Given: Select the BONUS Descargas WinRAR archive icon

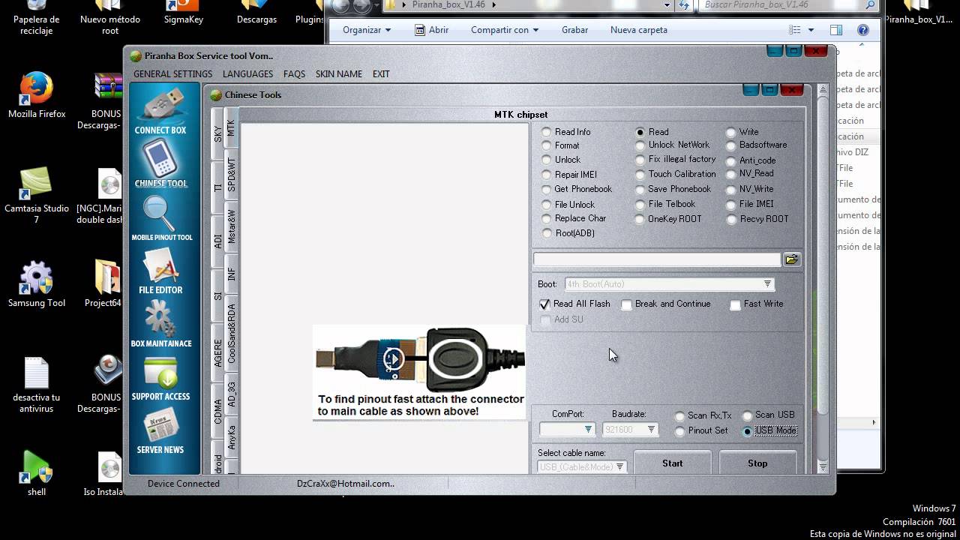Looking at the screenshot, I should tap(107, 101).
